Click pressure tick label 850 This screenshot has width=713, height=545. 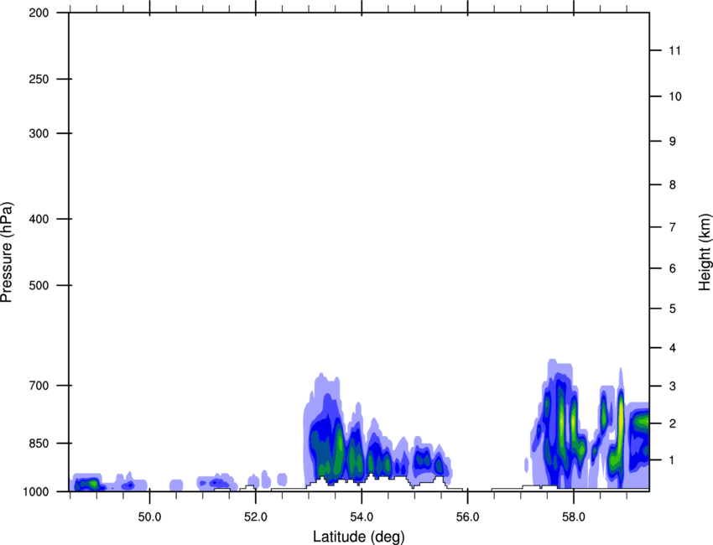coord(39,443)
